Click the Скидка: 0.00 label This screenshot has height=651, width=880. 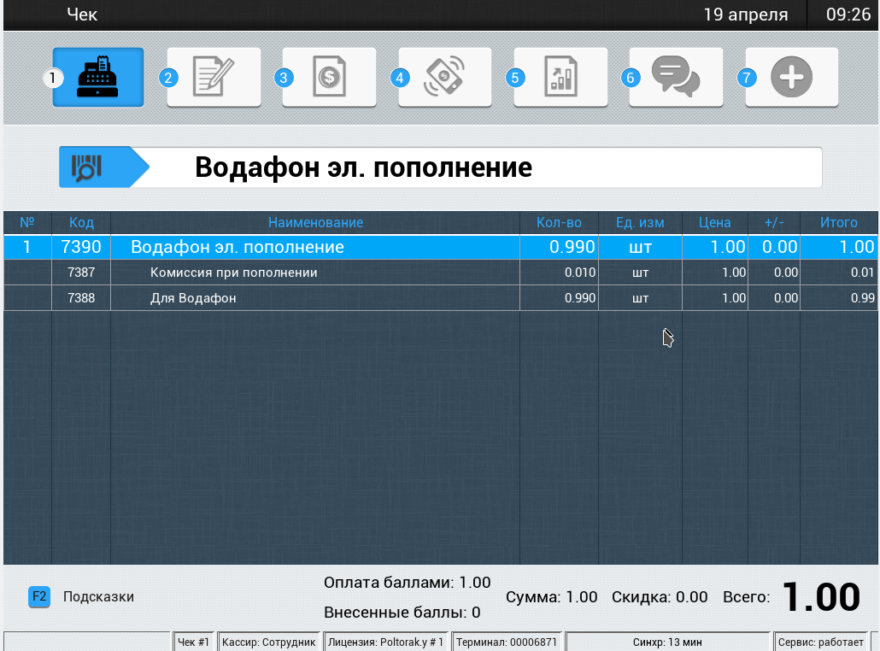pyautogui.click(x=660, y=597)
